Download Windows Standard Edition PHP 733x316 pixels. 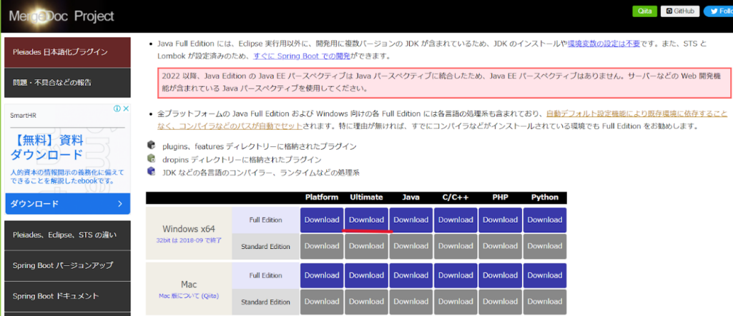[x=500, y=247]
